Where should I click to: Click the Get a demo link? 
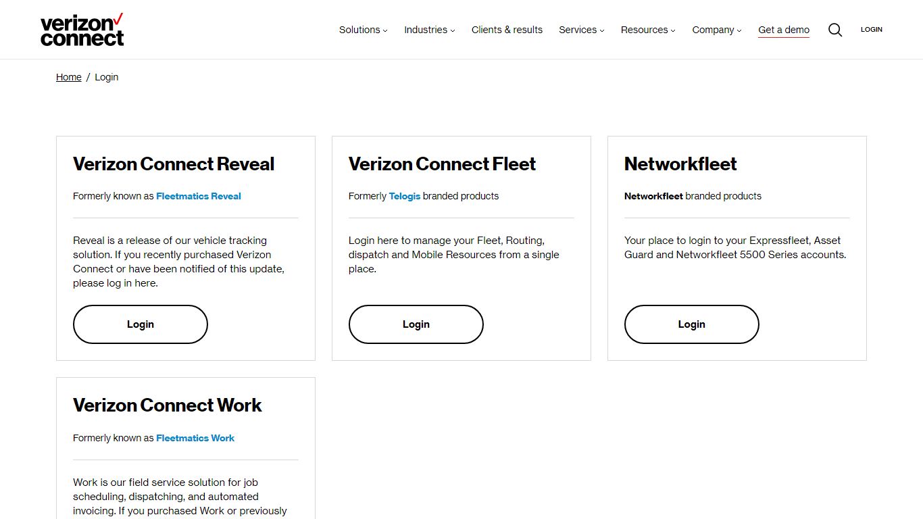784,30
